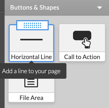Click the Horizontal Line label text
The image size is (109, 108).
(x=31, y=57)
